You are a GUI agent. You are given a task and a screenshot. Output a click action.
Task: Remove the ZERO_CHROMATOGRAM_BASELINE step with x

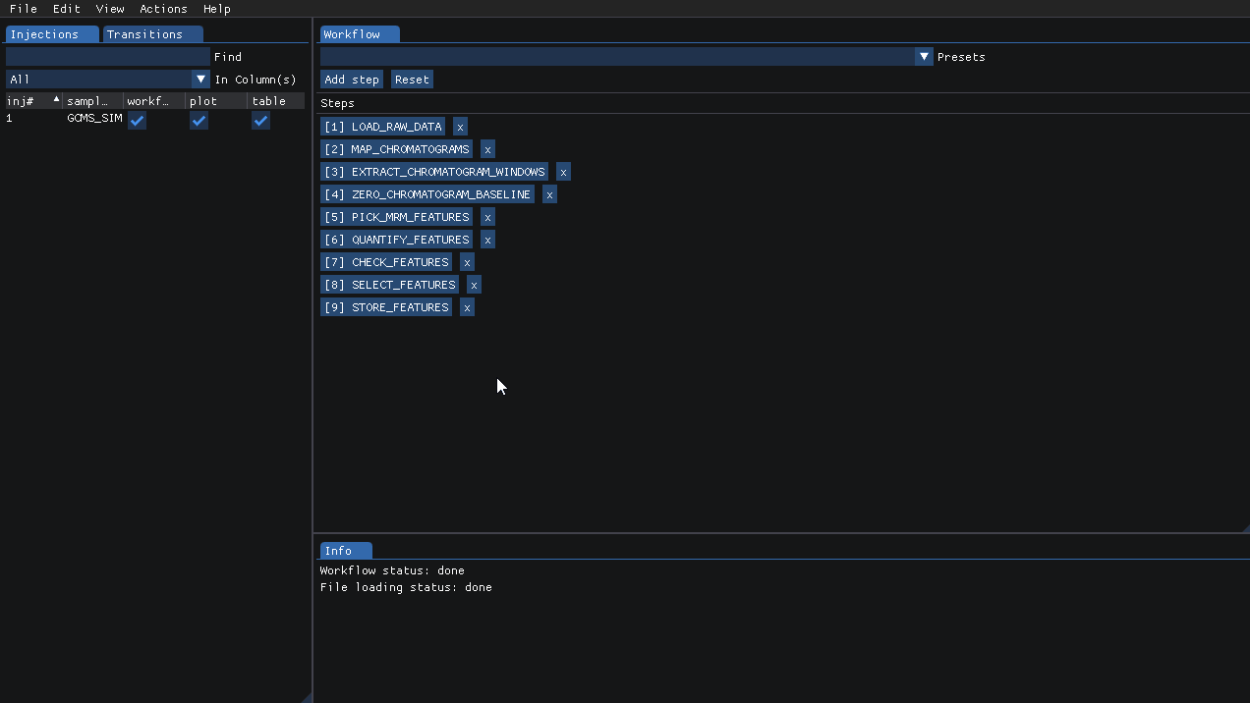pyautogui.click(x=549, y=194)
